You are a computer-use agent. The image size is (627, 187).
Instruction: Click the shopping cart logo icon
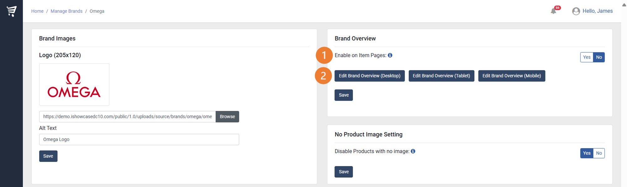(x=12, y=11)
